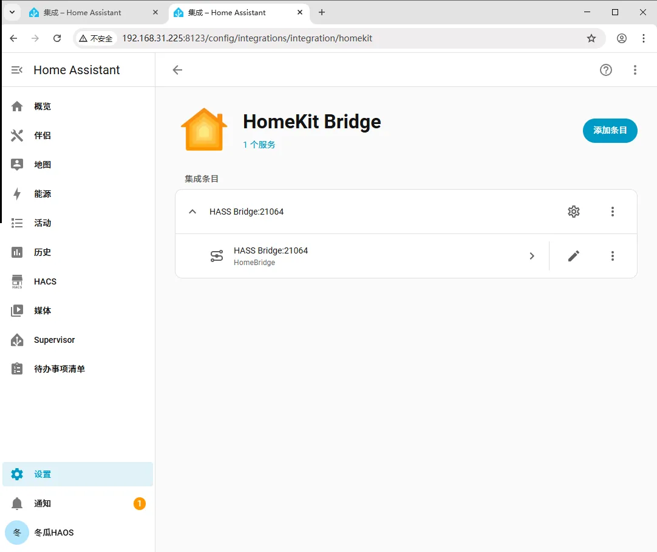
Task: Open the 伴侣 sidebar item
Action: tap(78, 136)
